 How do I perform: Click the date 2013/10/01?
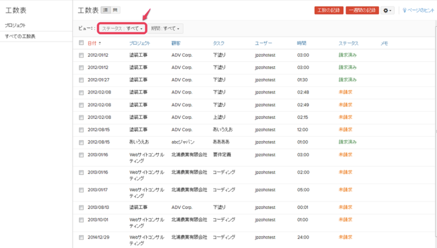pos(98,220)
